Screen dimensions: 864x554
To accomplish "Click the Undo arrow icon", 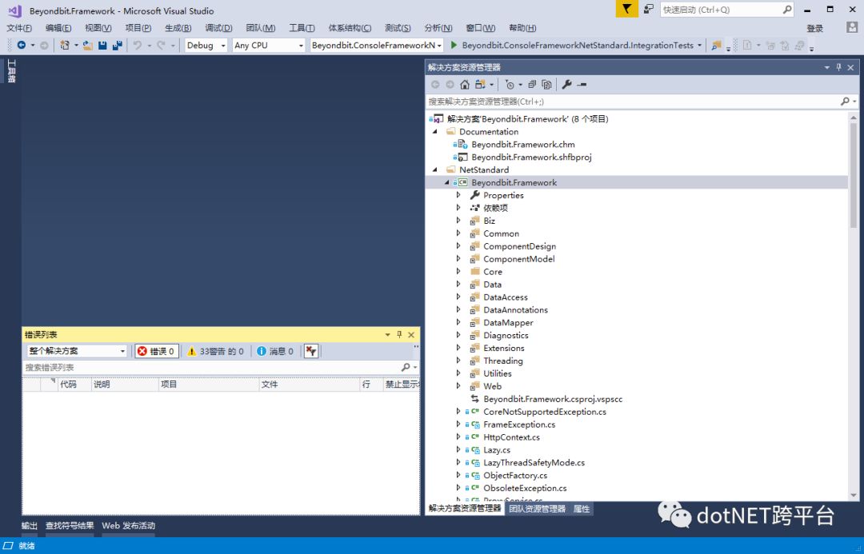I will (138, 45).
